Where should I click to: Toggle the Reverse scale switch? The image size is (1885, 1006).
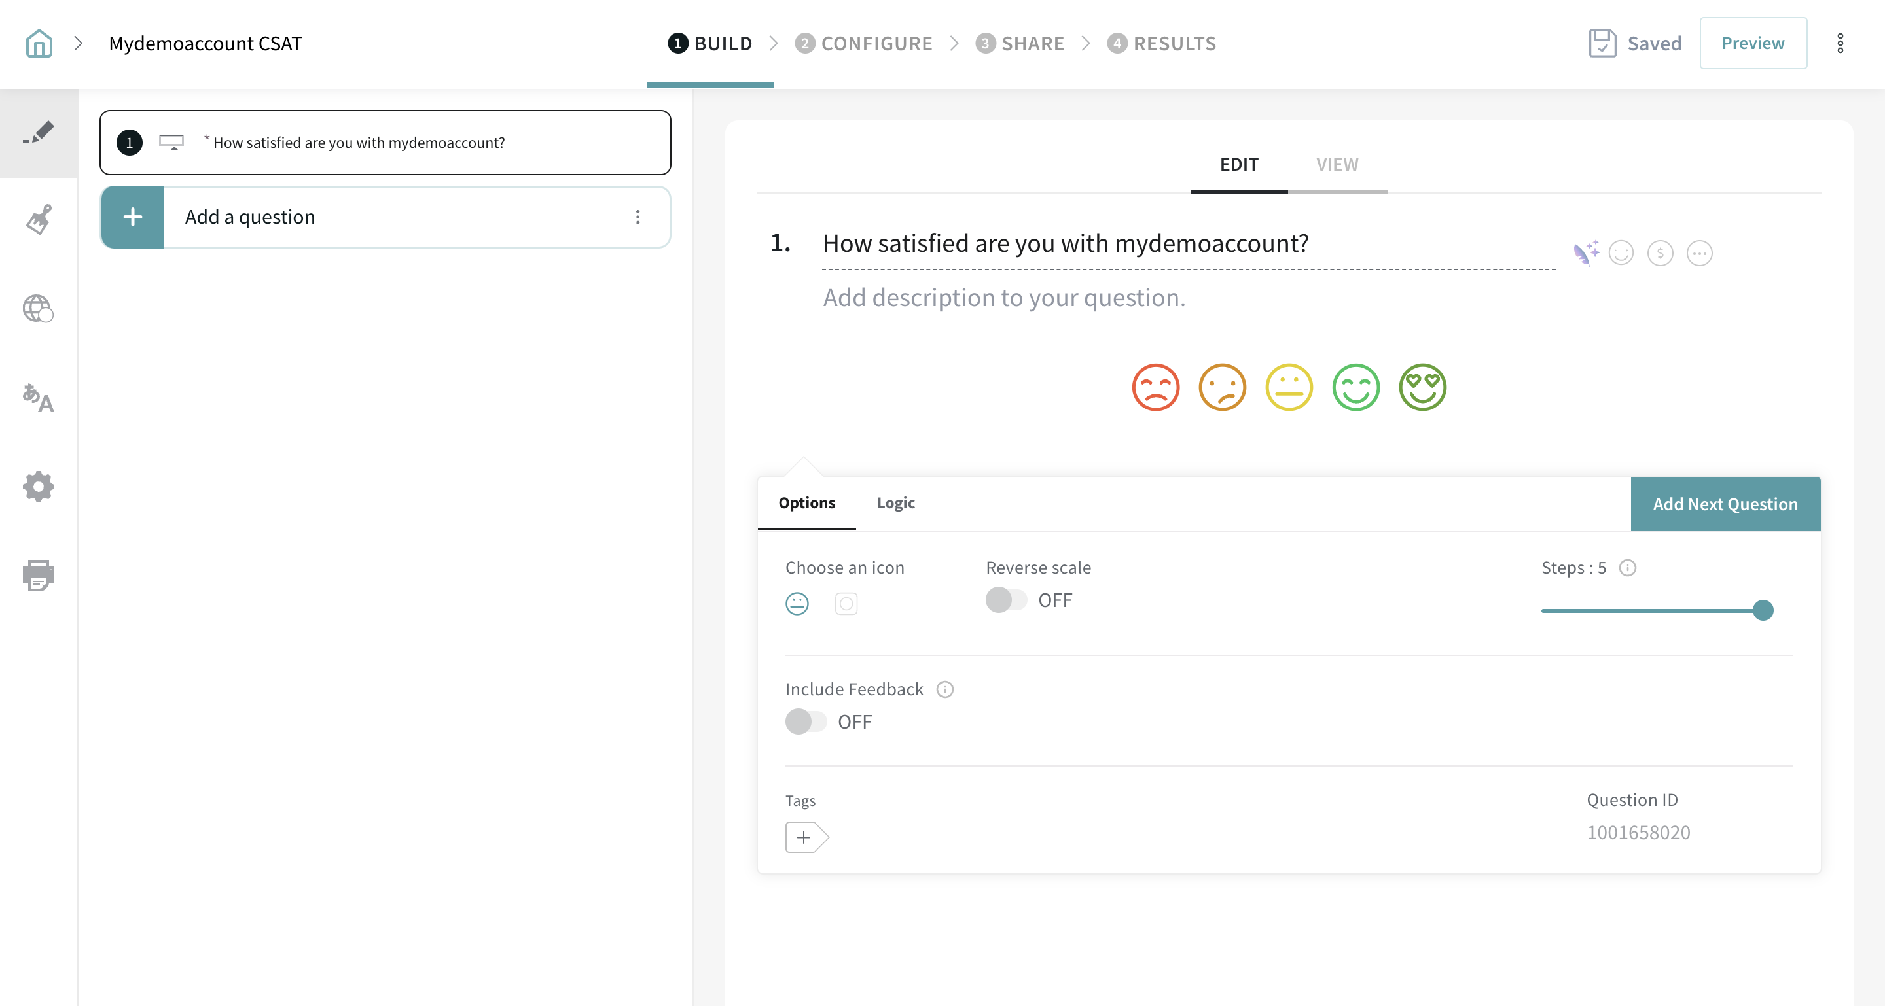(x=1006, y=600)
